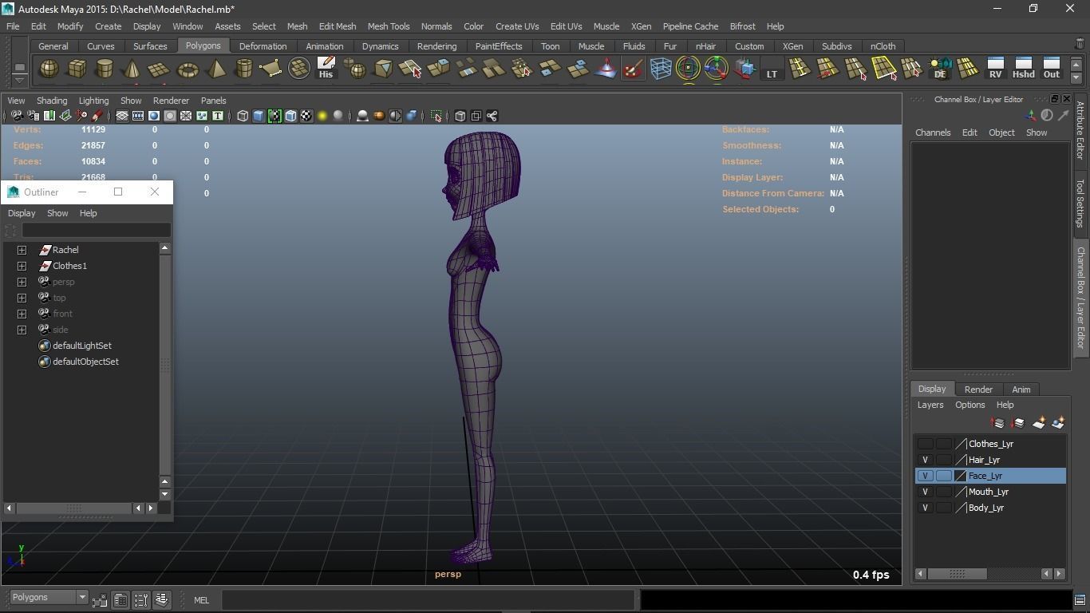The image size is (1090, 613).
Task: Open the Hshd Hypershade shelf button
Action: [x=1023, y=69]
